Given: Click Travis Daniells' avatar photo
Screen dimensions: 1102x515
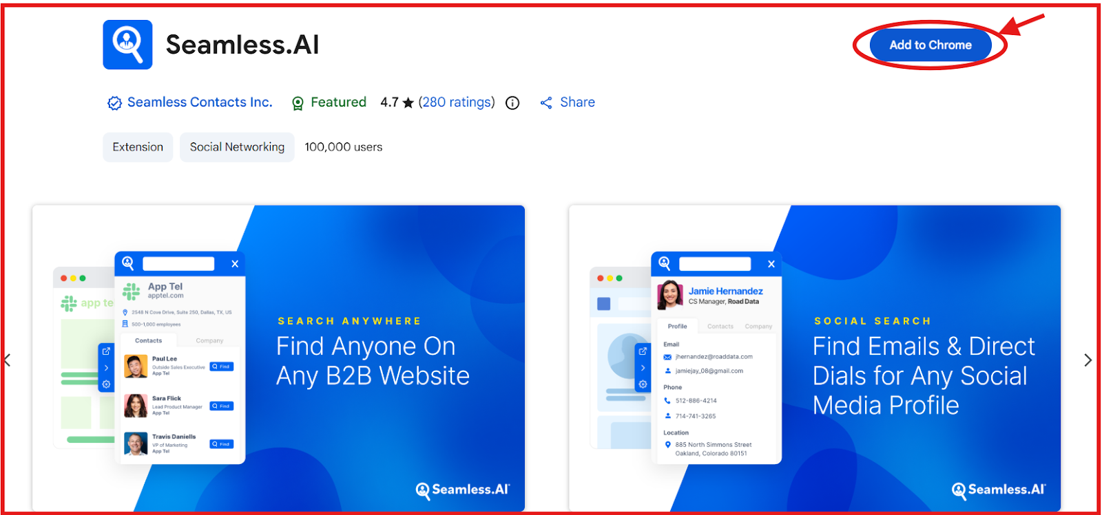Looking at the screenshot, I should click(136, 443).
